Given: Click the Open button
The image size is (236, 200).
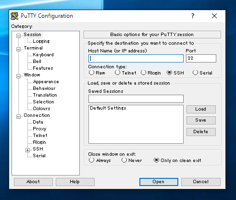Looking at the screenshot, I should pos(159,182).
